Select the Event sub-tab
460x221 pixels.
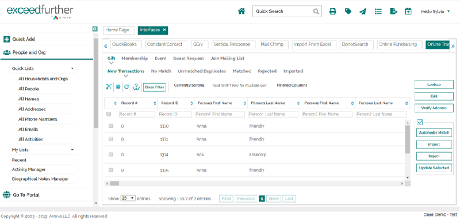[x=160, y=58]
